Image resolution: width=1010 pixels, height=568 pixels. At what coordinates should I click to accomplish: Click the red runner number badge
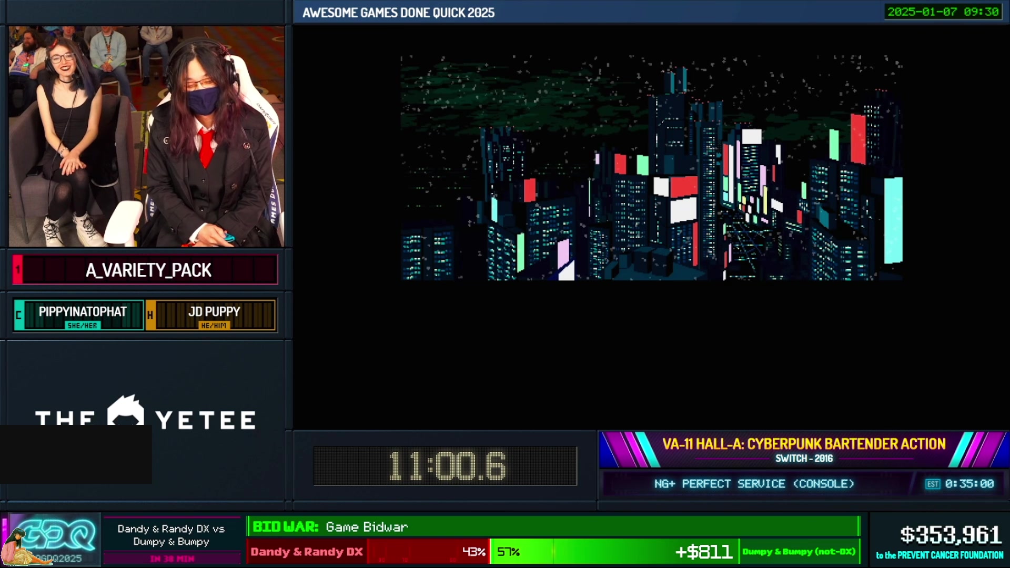coord(17,269)
